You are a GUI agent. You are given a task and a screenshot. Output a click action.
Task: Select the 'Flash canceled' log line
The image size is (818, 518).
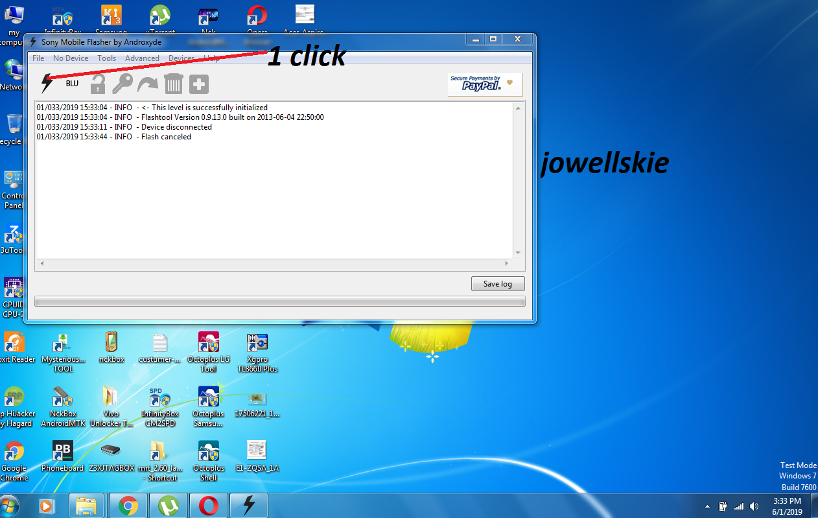114,137
